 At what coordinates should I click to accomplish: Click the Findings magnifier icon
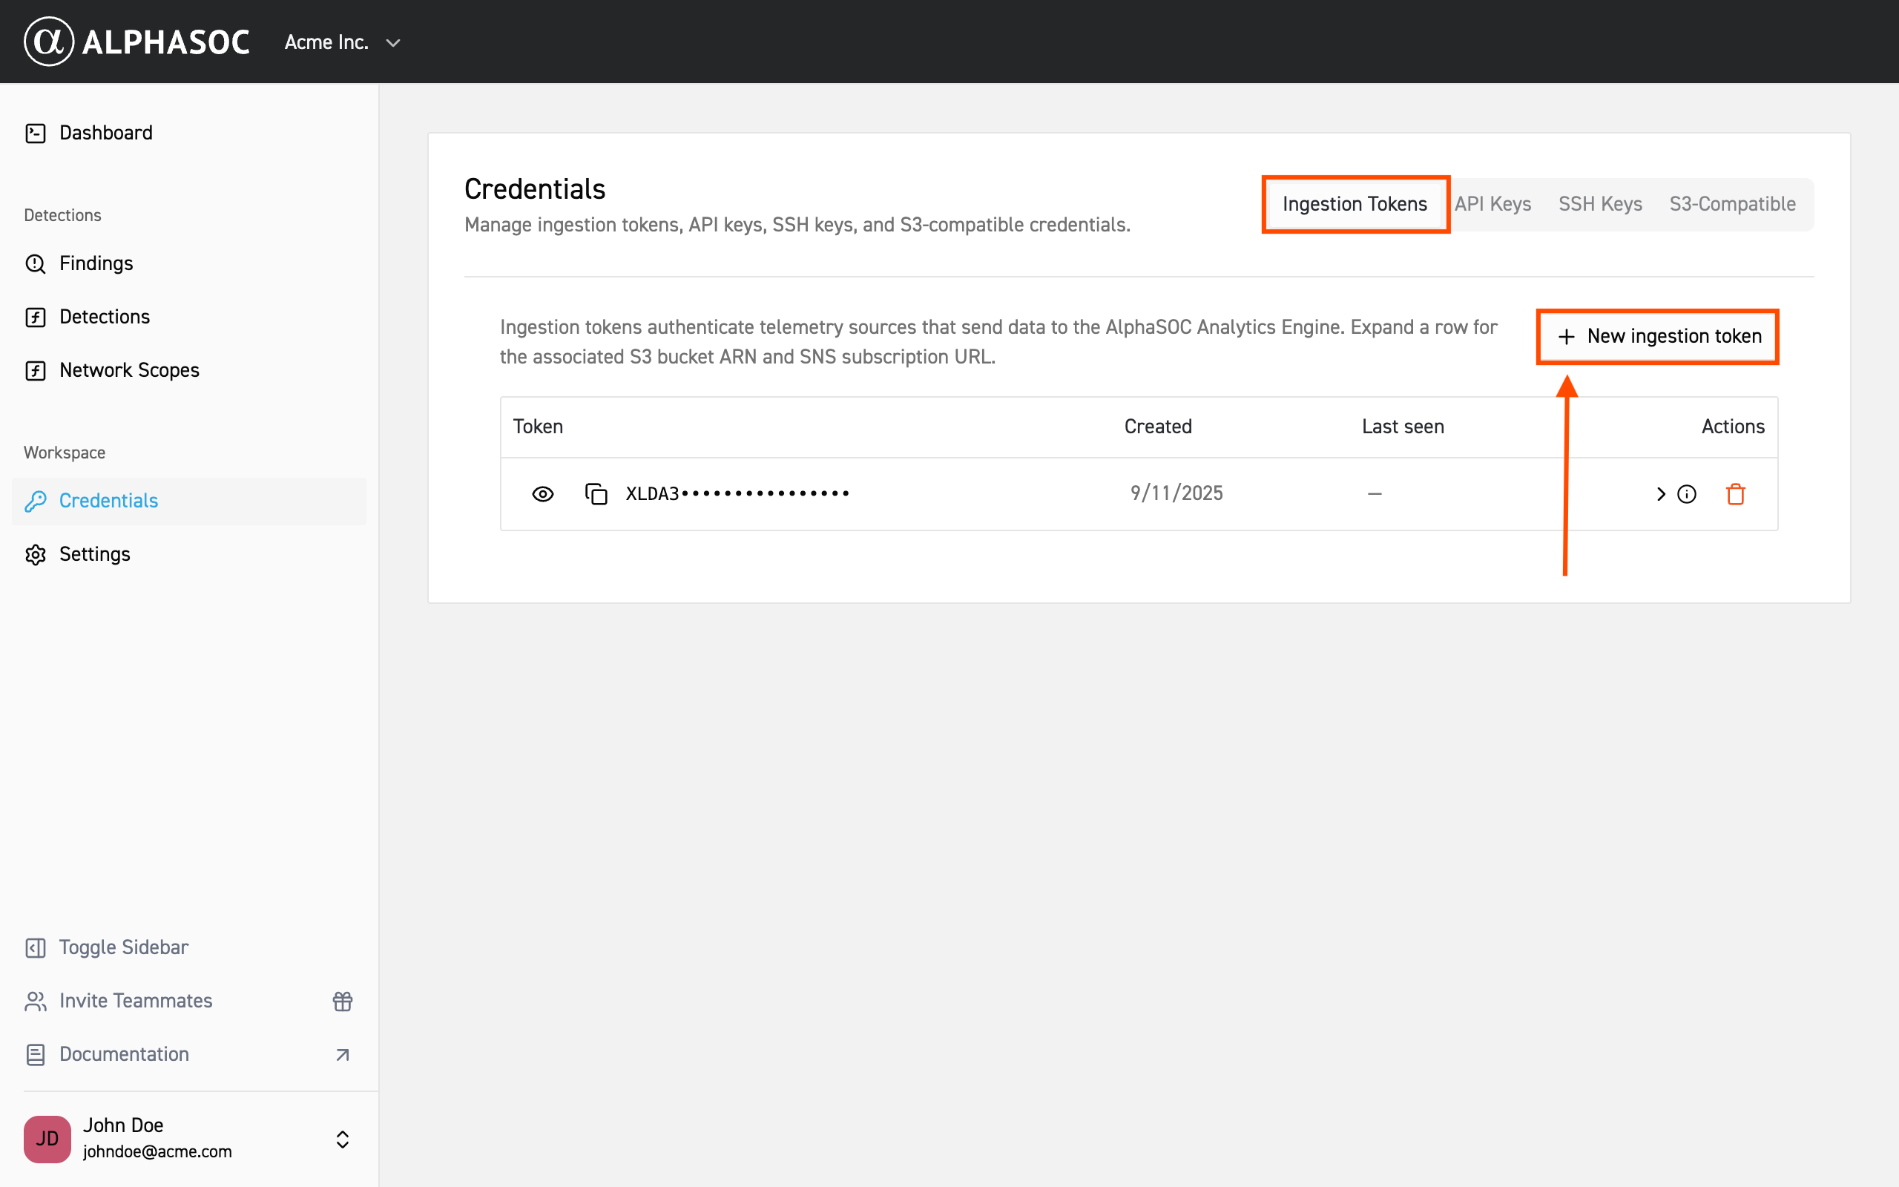click(x=36, y=264)
